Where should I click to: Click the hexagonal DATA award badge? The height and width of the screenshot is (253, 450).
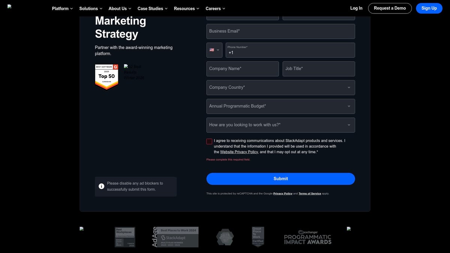225,237
